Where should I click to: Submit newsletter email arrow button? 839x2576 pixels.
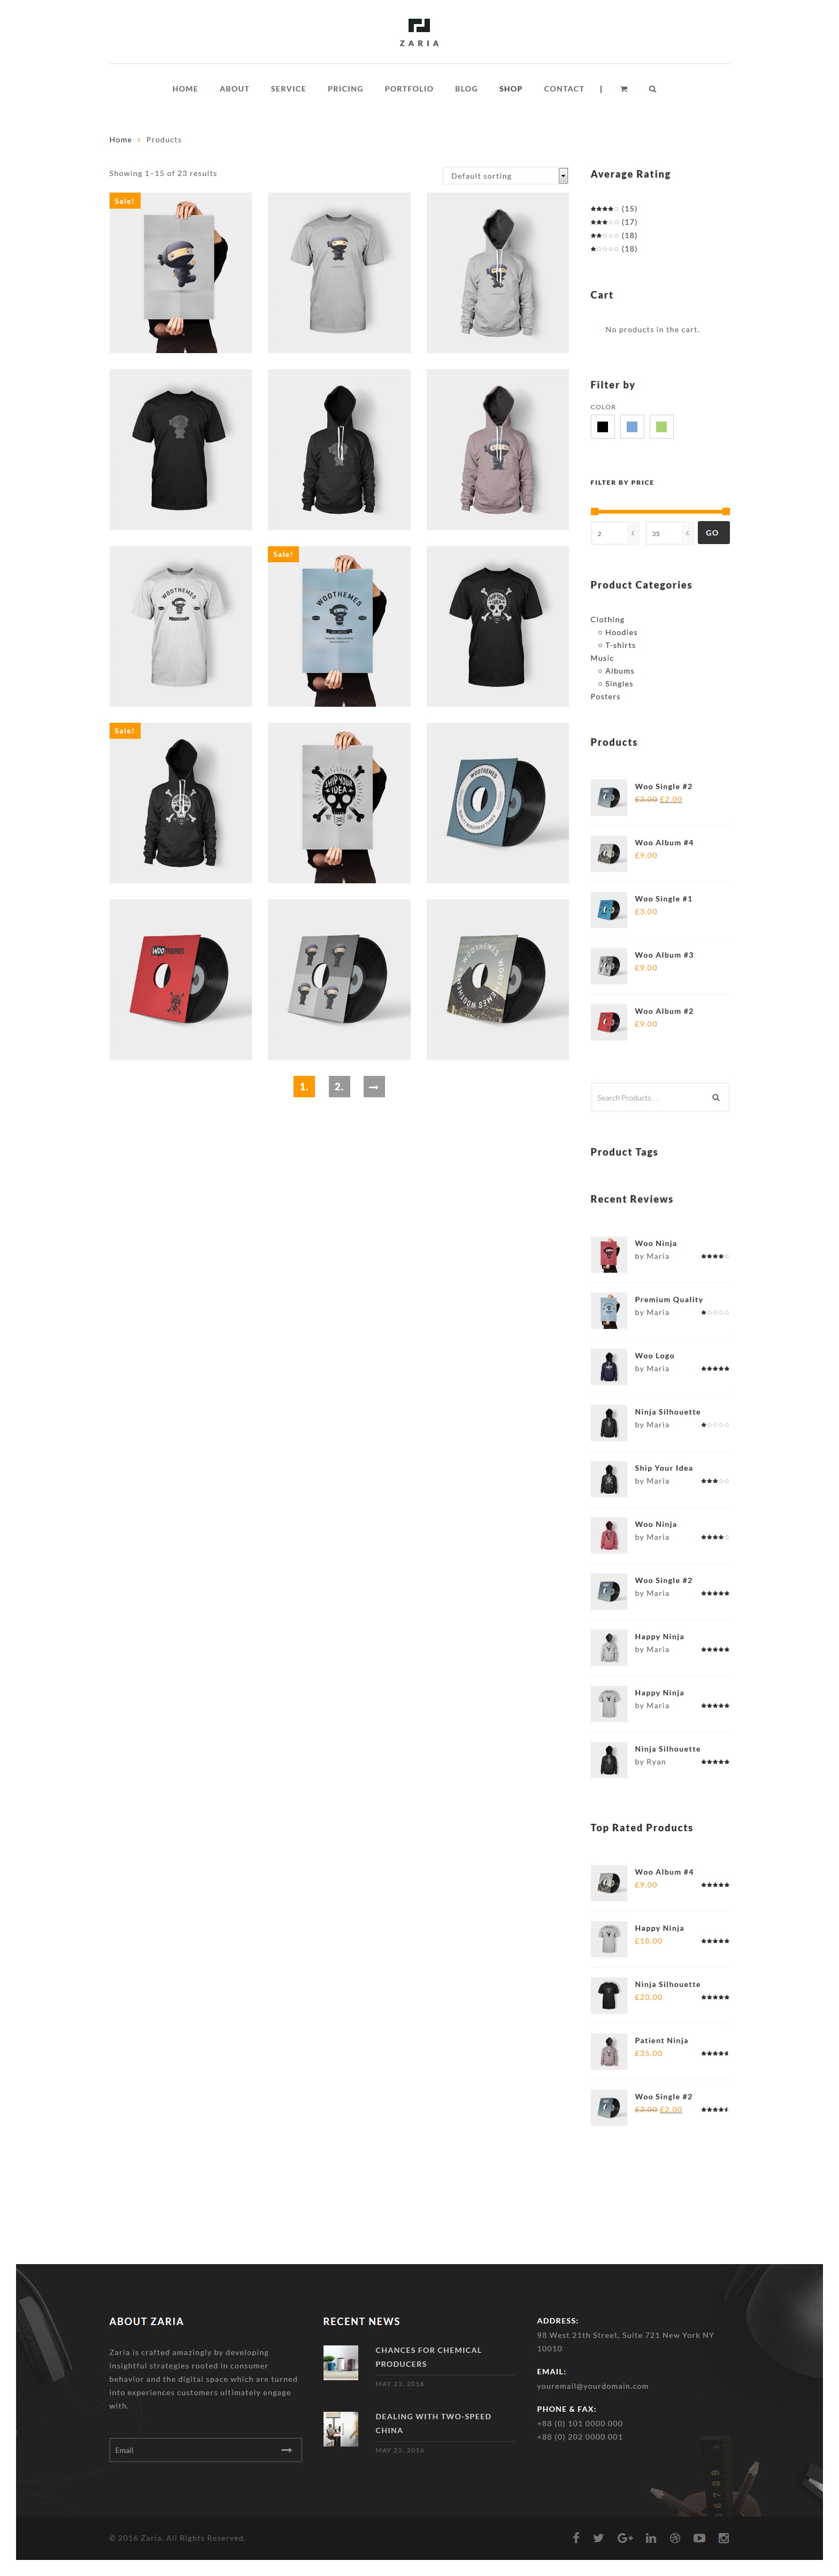click(x=286, y=2449)
